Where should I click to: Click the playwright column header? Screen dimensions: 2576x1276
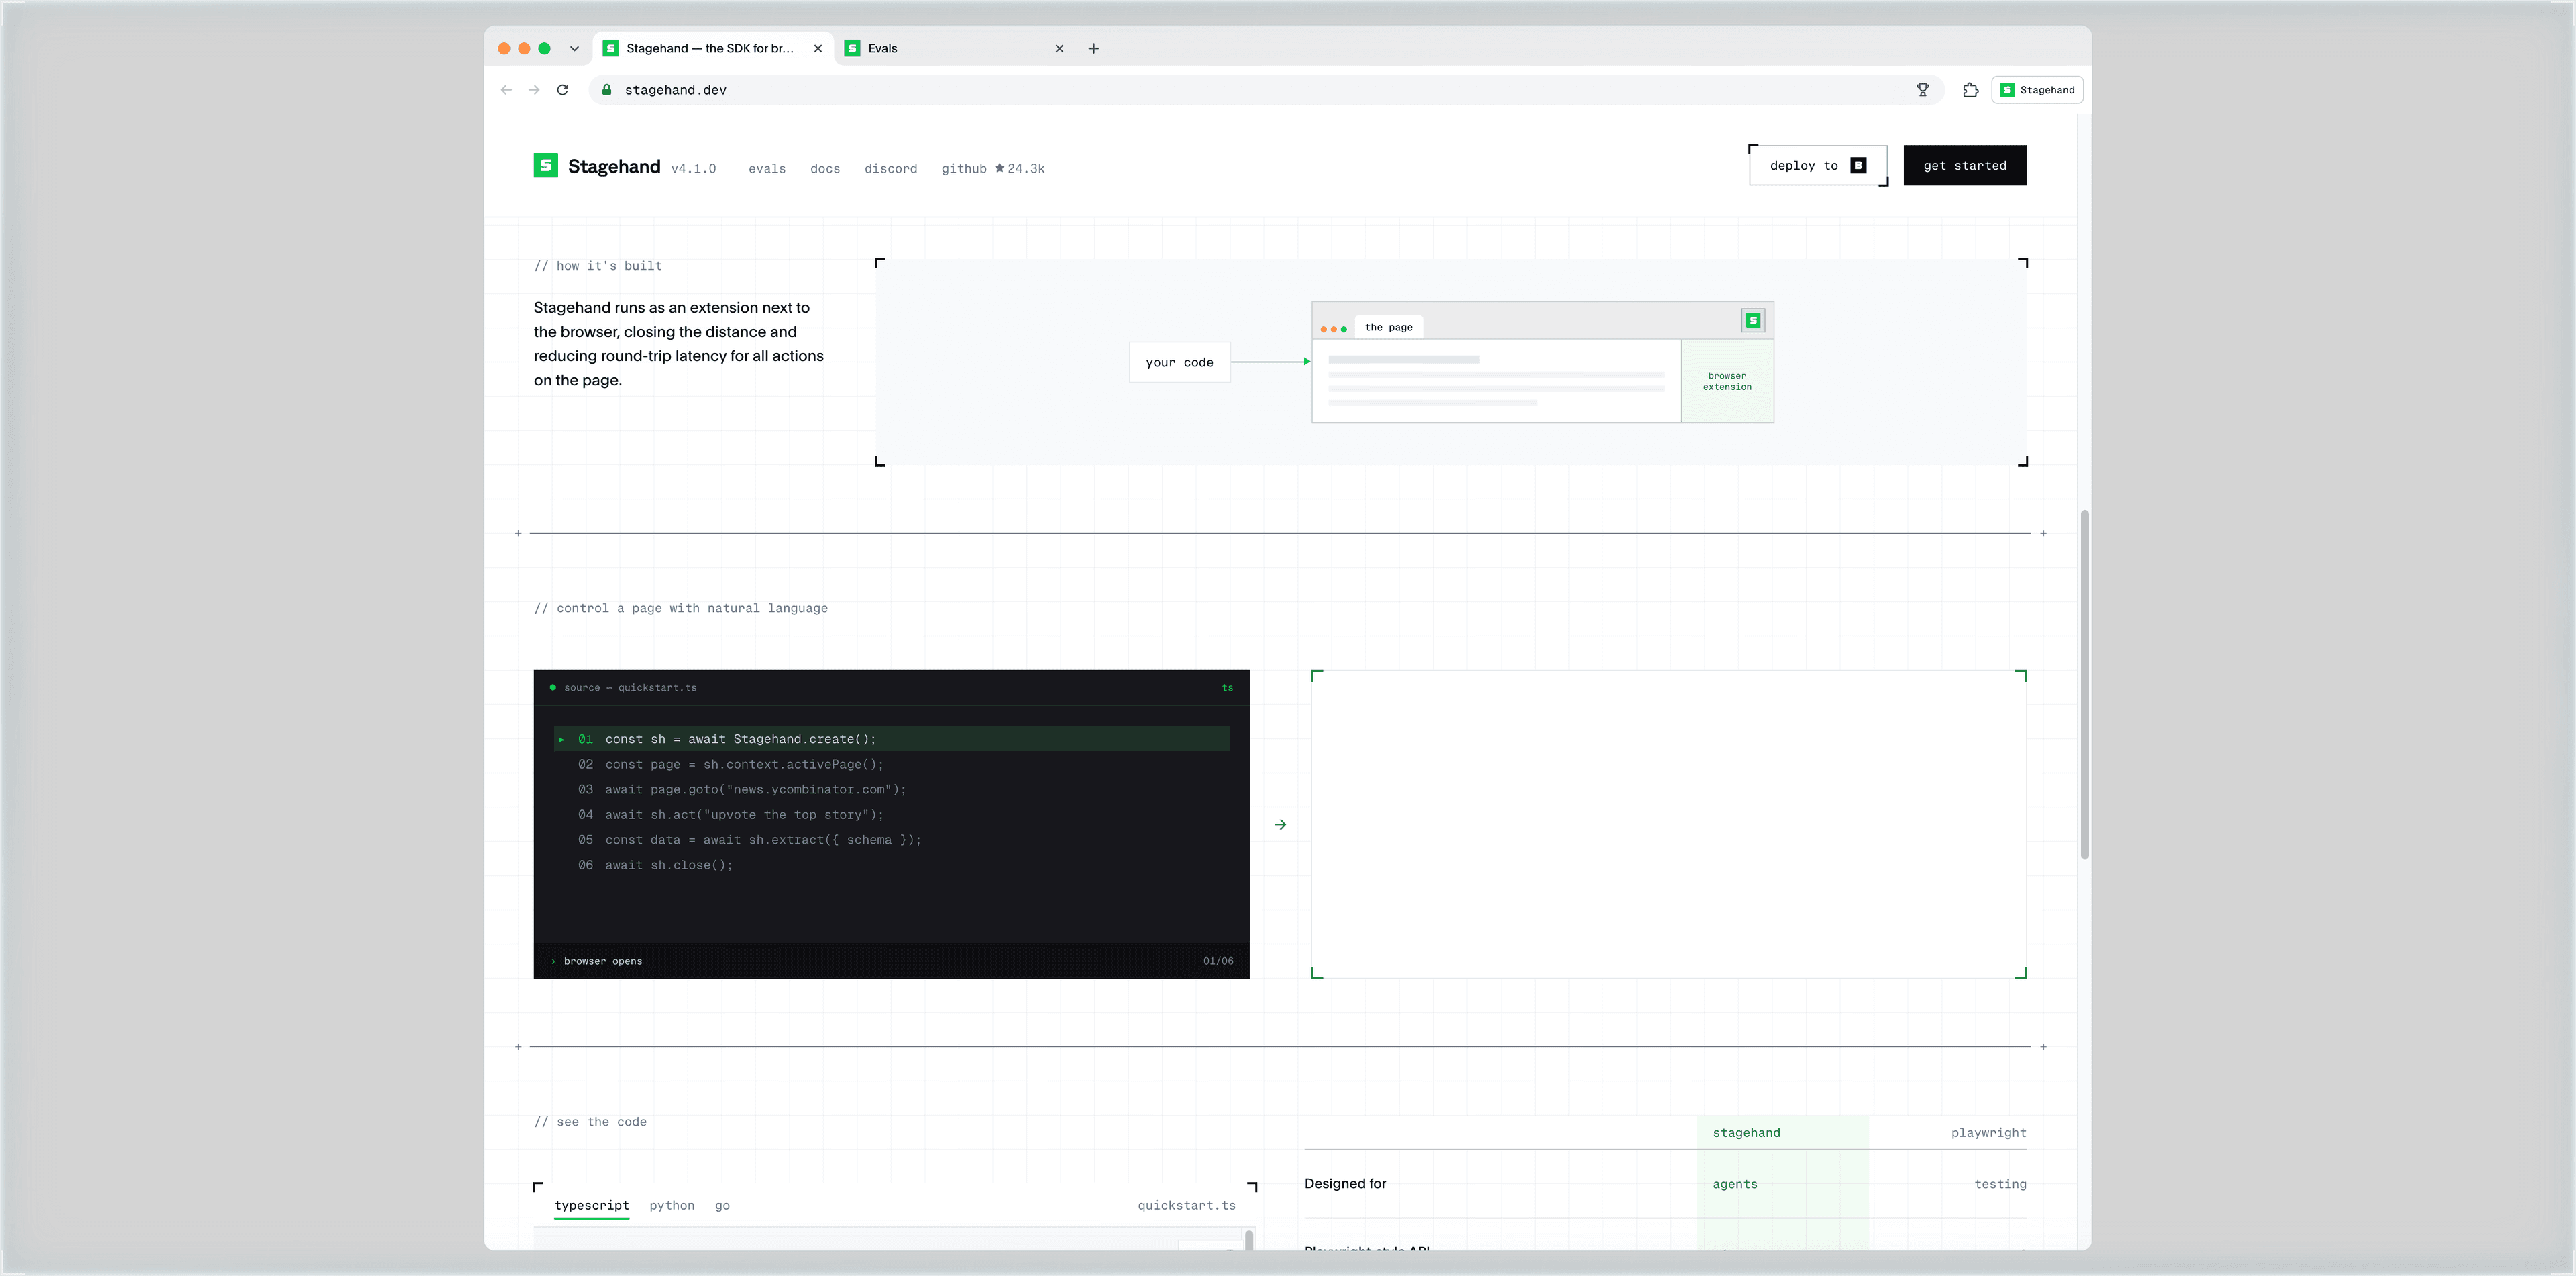1988,1133
